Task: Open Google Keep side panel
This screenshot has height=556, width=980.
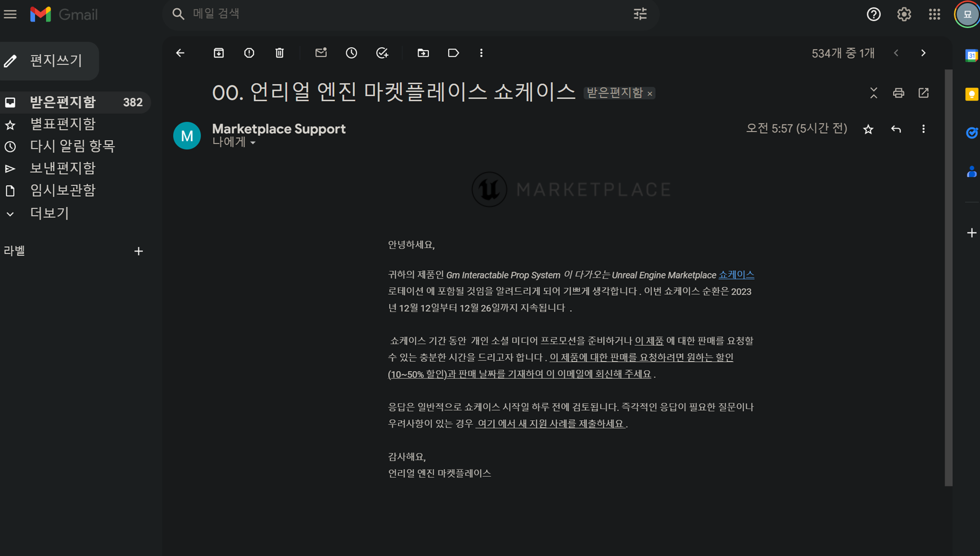Action: pos(971,94)
